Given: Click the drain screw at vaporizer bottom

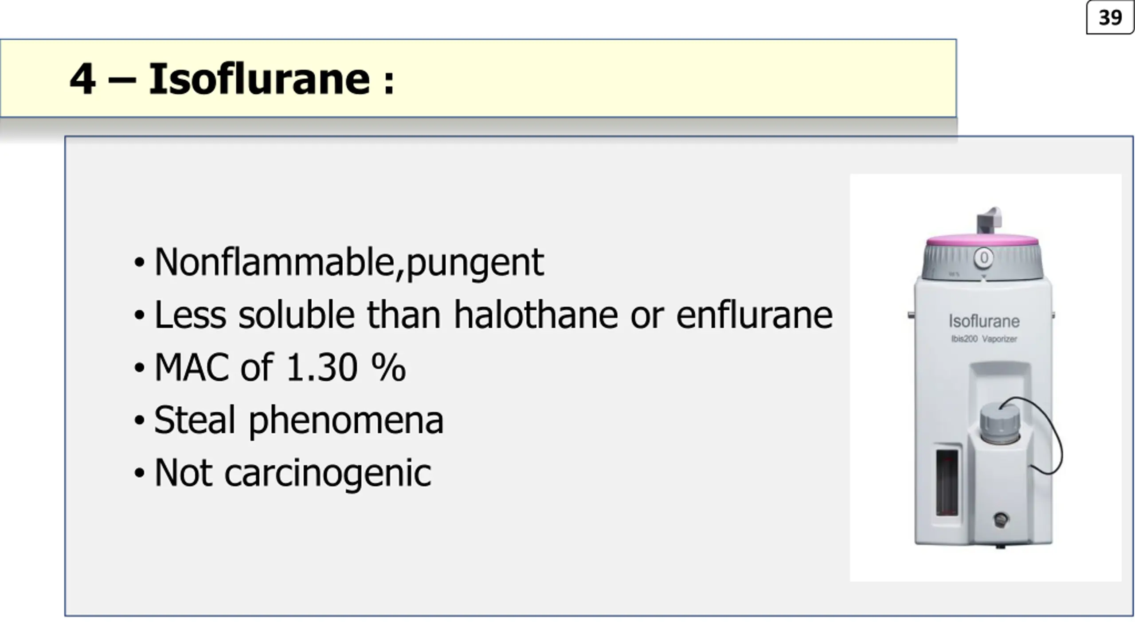Looking at the screenshot, I should pyautogui.click(x=1001, y=519).
